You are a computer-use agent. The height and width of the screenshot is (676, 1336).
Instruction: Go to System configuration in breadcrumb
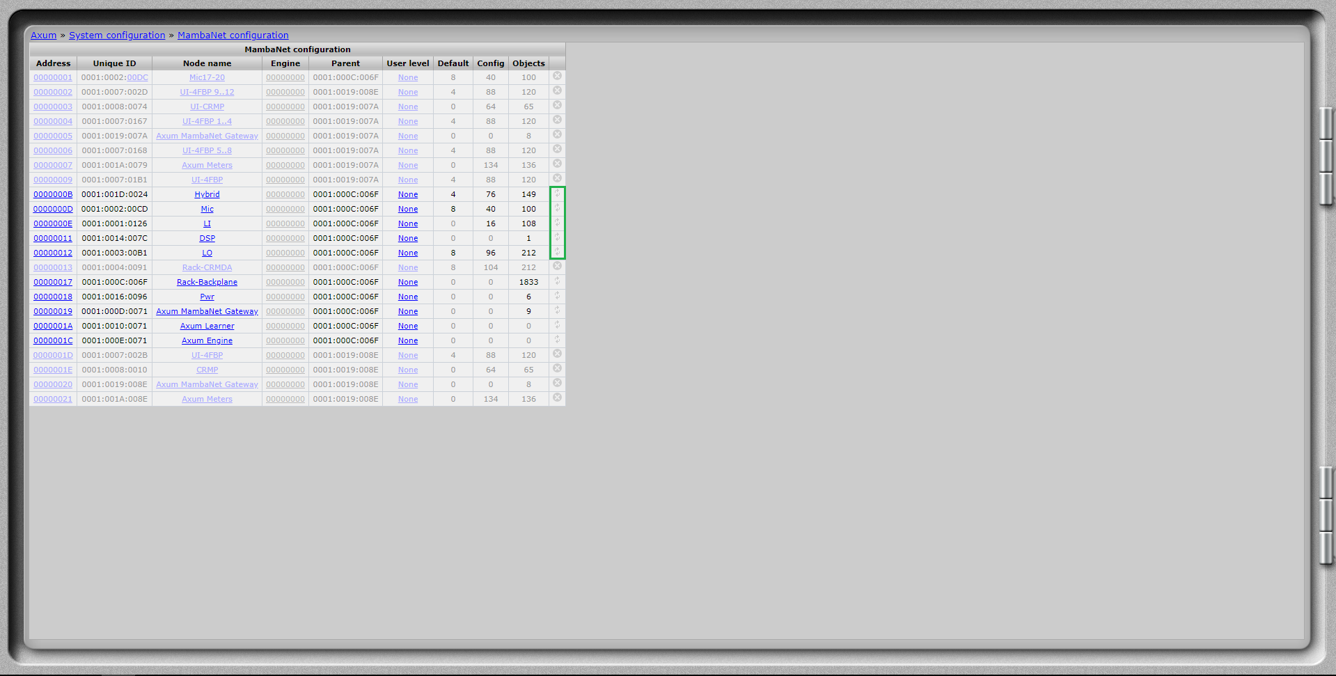pyautogui.click(x=117, y=36)
